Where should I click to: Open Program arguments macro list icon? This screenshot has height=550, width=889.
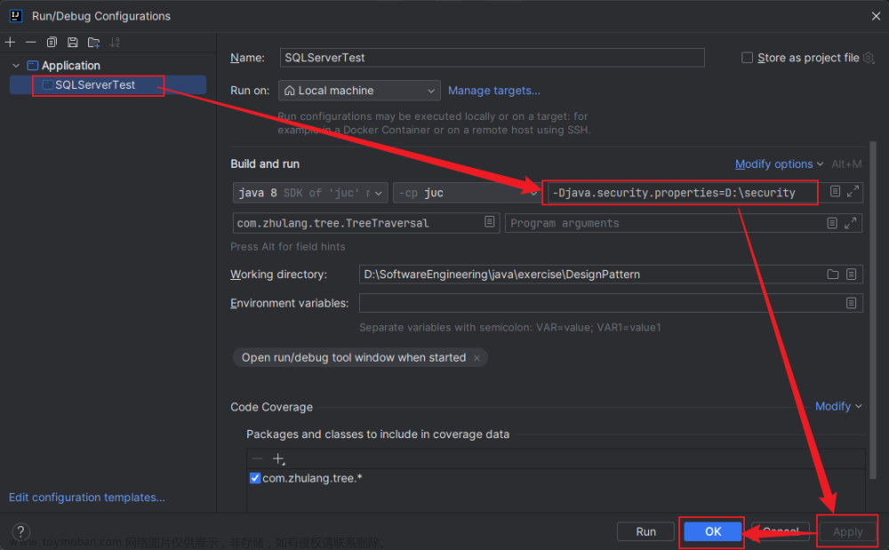[832, 223]
